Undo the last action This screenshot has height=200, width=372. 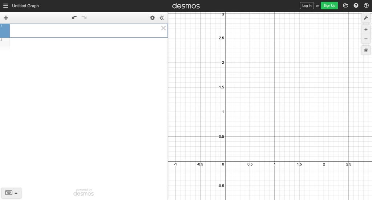coord(74,18)
